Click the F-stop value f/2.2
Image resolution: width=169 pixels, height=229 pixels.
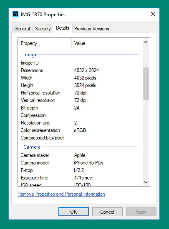point(79,170)
